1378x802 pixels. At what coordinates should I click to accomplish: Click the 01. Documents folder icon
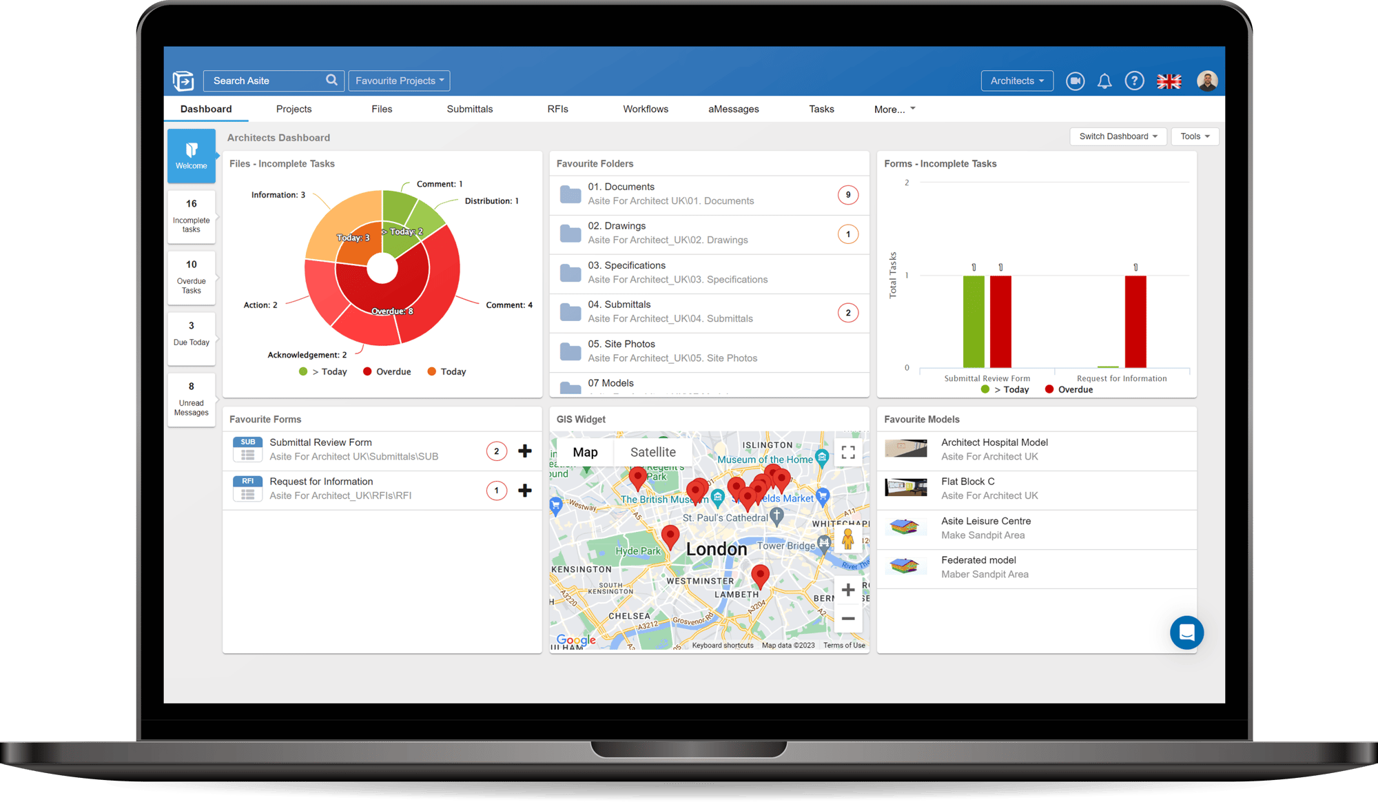click(x=570, y=194)
